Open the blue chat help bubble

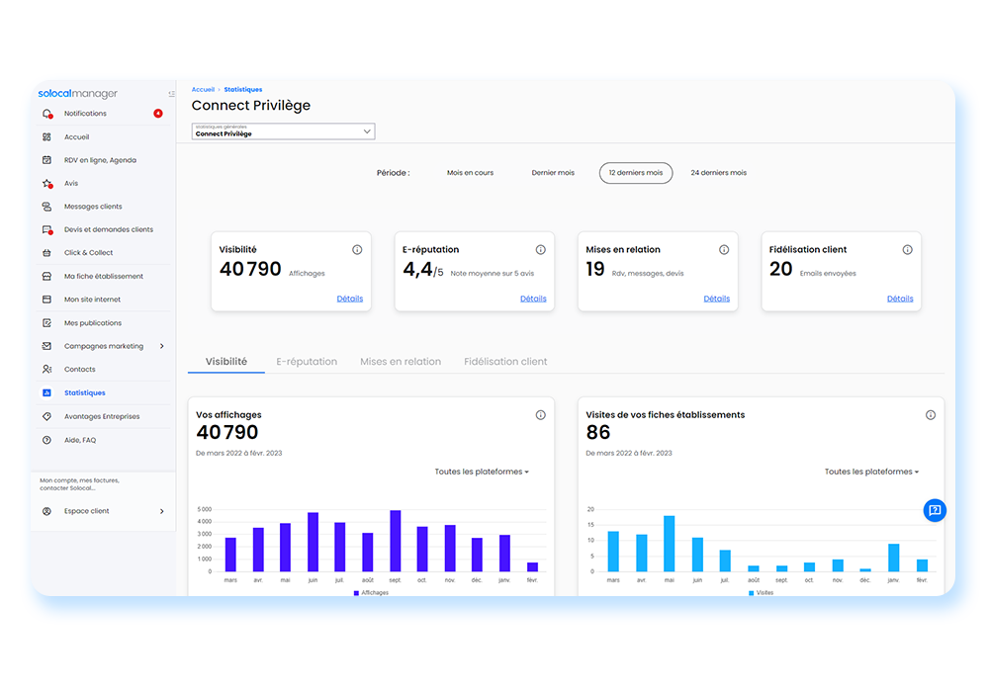point(935,510)
